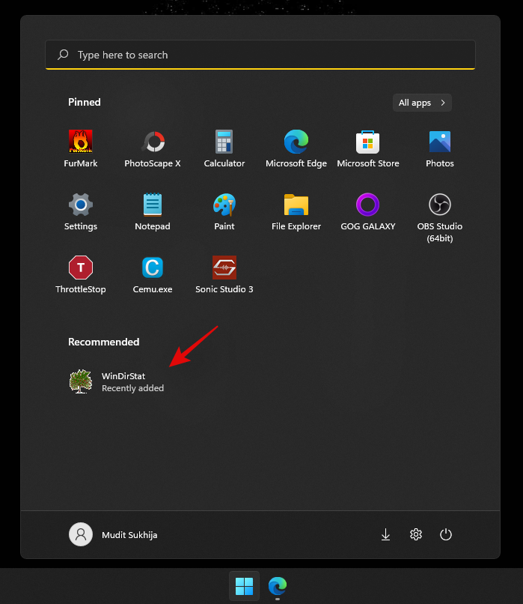The width and height of the screenshot is (523, 604).
Task: Click the Power button in Start menu
Action: [x=446, y=534]
